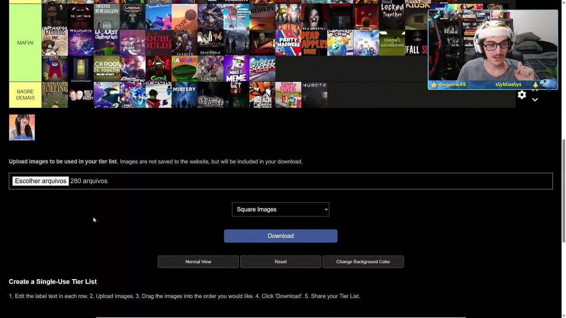Click the star icon beside diegonw85
566x318 pixels.
coord(434,84)
